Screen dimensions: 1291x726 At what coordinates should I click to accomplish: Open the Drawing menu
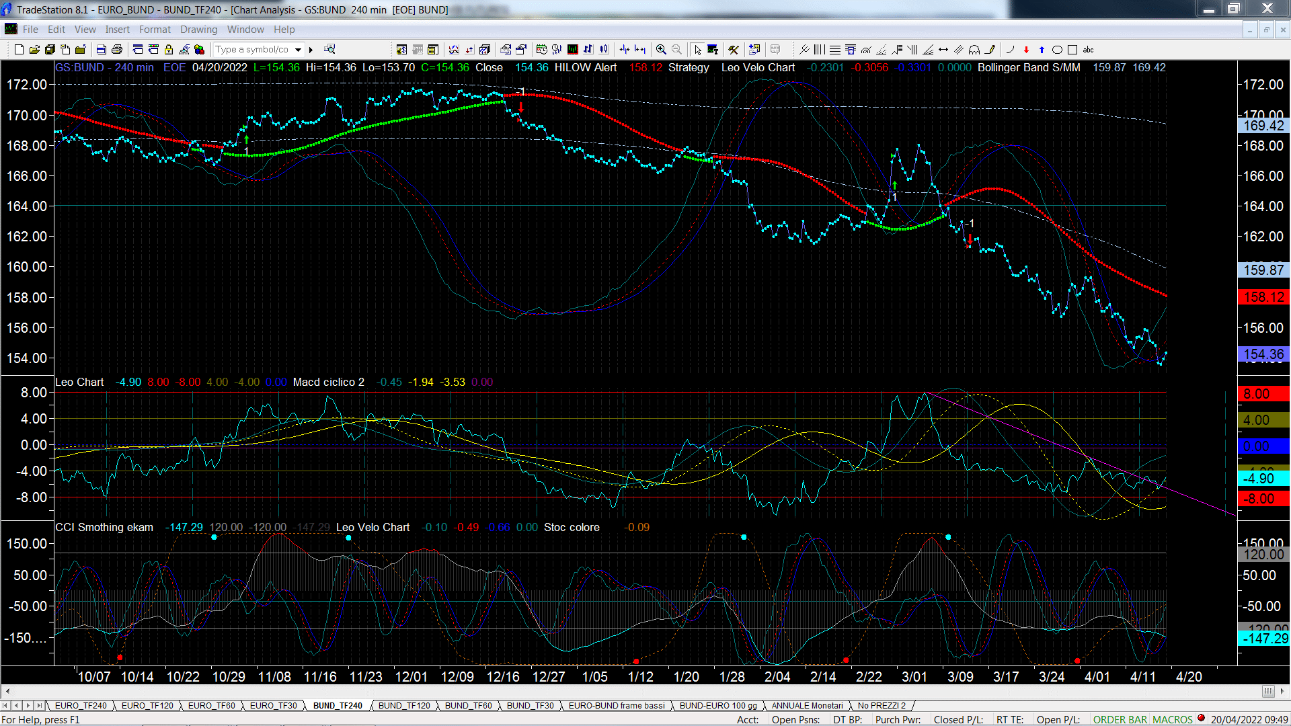[x=198, y=30]
